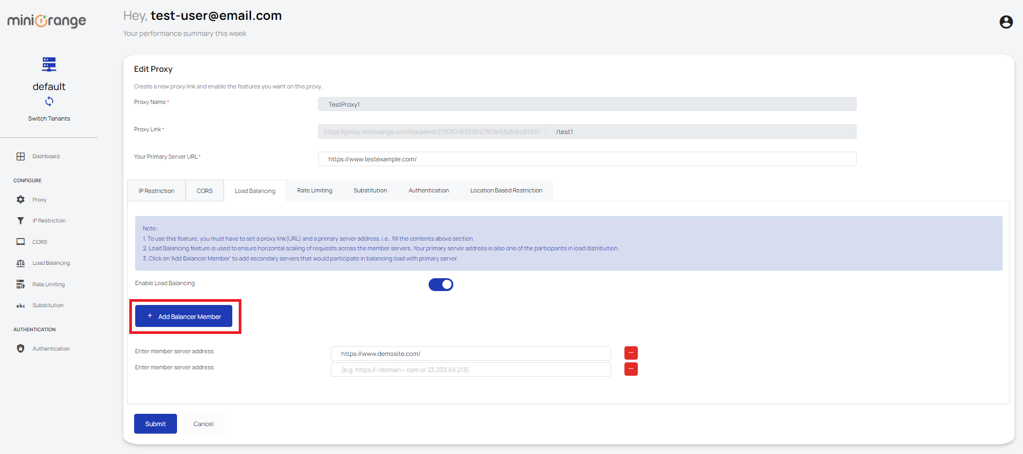1023x454 pixels.
Task: Open the Location Based Restriction tab
Action: pyautogui.click(x=506, y=190)
